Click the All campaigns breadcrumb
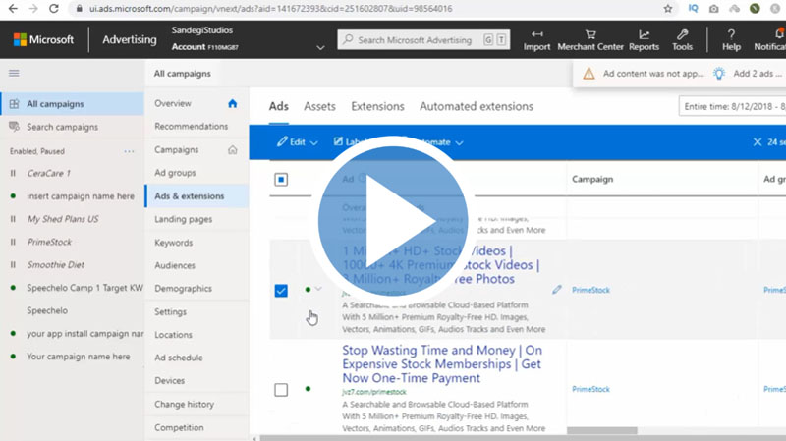Image resolution: width=786 pixels, height=441 pixels. tap(182, 74)
